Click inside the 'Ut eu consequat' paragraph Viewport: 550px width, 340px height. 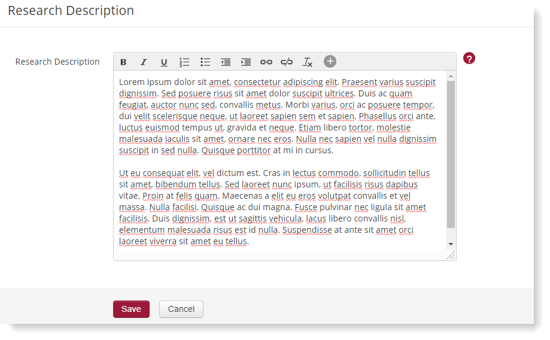274,207
